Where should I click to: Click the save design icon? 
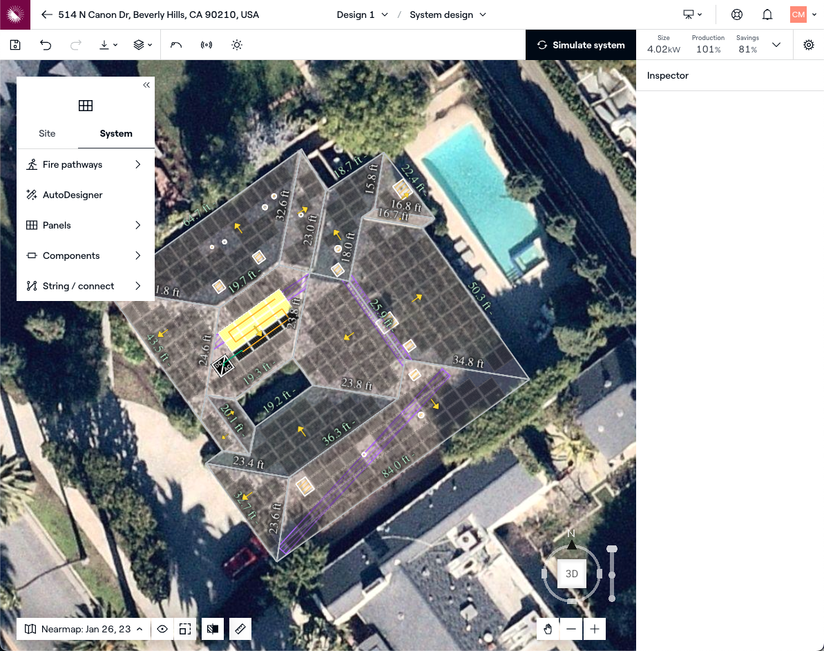click(x=15, y=45)
